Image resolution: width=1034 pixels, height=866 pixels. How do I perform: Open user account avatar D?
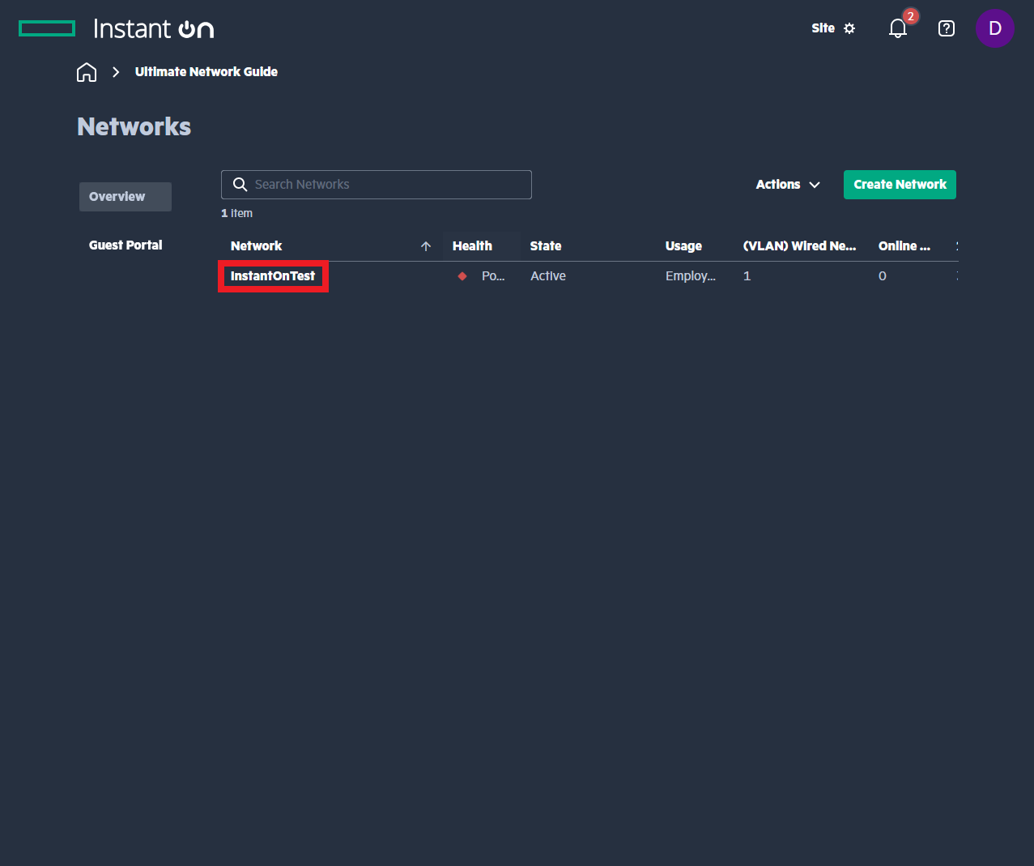point(995,28)
